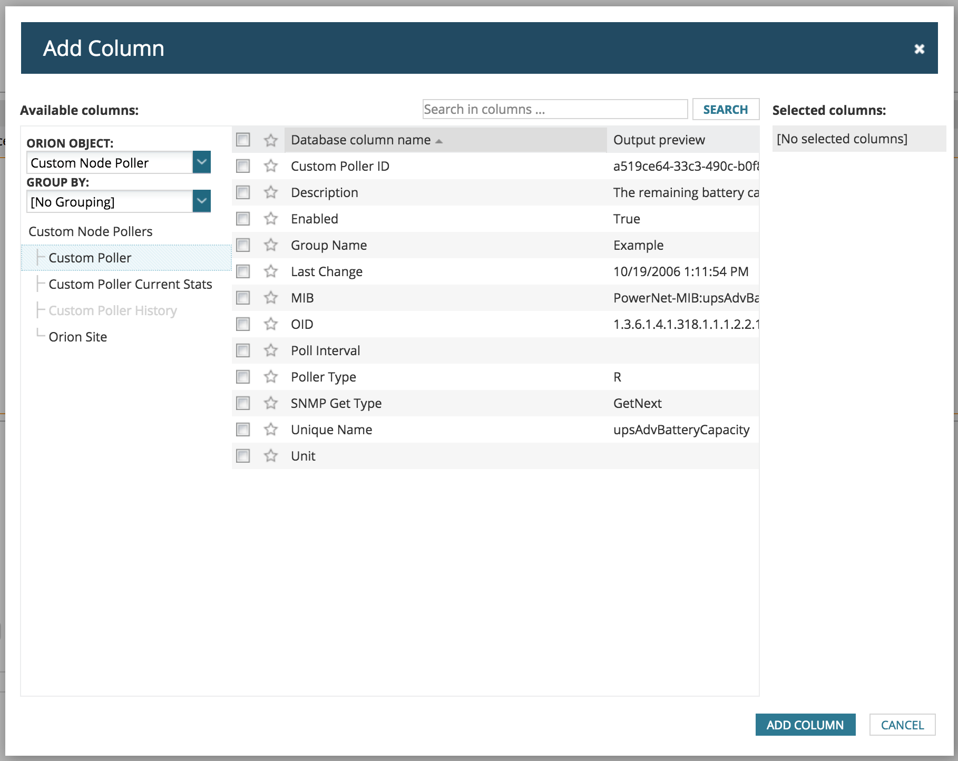Screen dimensions: 958x761
Task: Mark SNMP Get Type as favorite
Action: point(271,403)
